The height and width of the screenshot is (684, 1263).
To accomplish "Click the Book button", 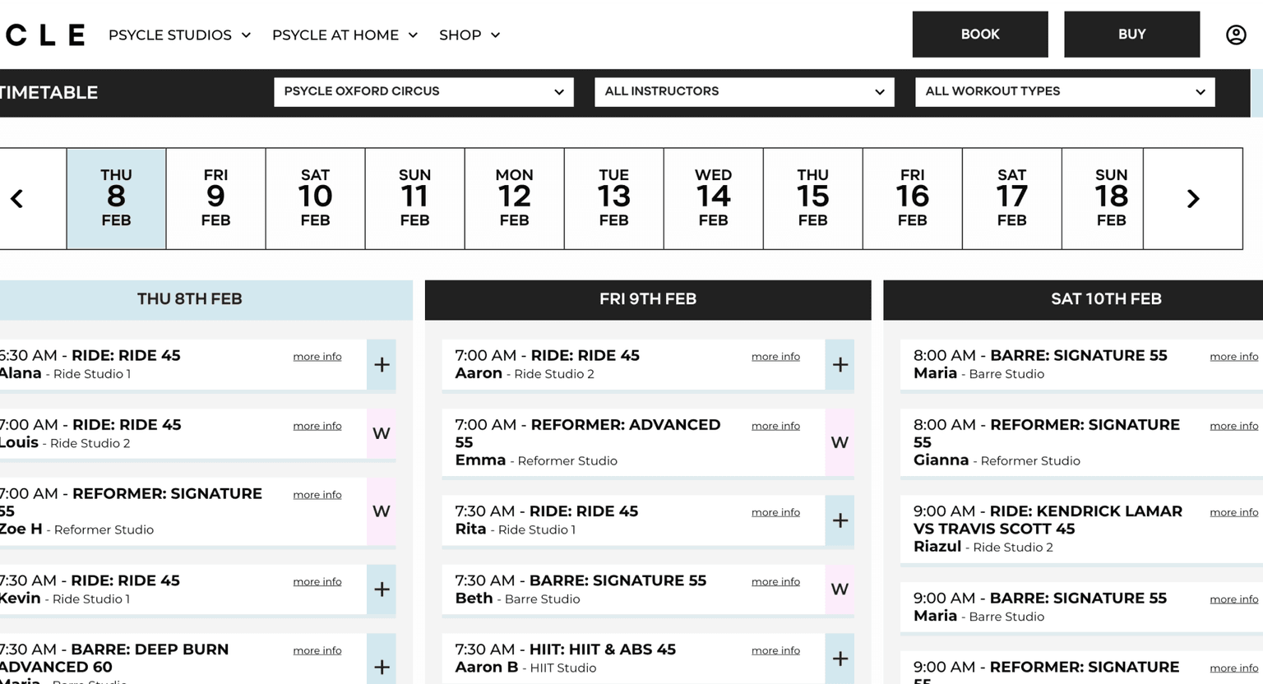I will [x=980, y=35].
